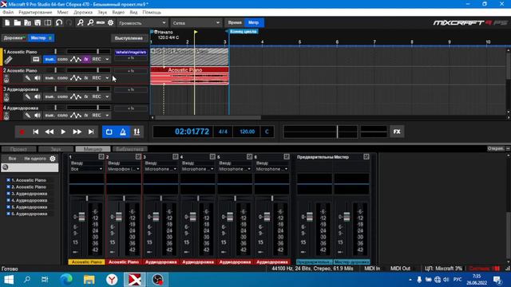
Task: Switch timeline to Время mode
Action: click(x=235, y=22)
